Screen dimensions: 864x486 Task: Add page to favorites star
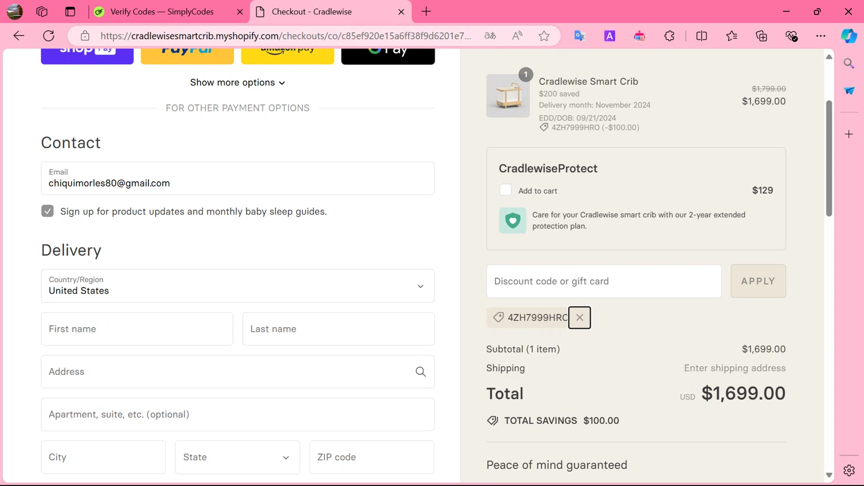(x=544, y=36)
